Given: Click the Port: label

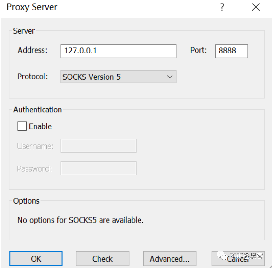Looking at the screenshot, I should pos(198,50).
